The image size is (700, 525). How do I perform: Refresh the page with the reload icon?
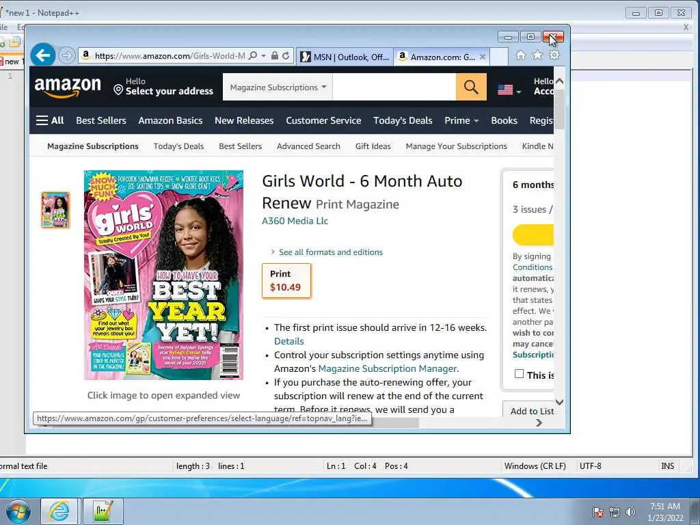pos(286,56)
